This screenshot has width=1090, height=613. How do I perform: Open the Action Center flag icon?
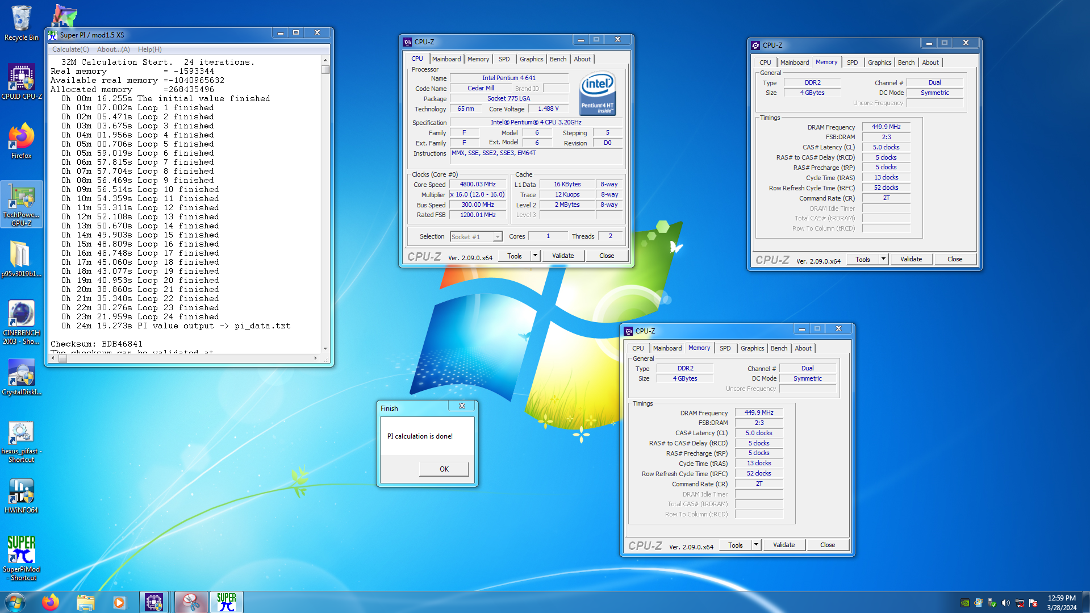pos(1033,603)
